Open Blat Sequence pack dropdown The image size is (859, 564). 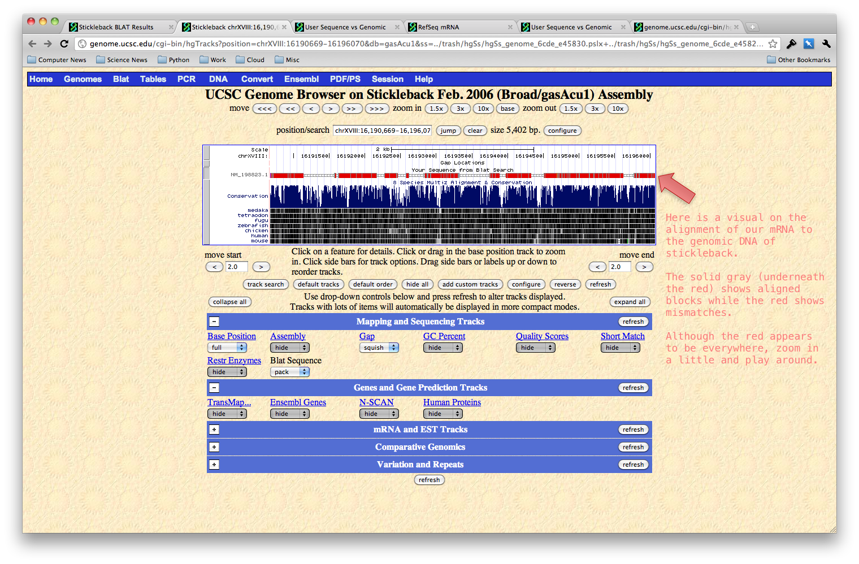tap(290, 372)
